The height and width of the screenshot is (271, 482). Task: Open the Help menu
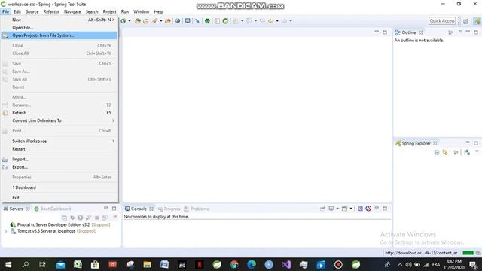[158, 12]
